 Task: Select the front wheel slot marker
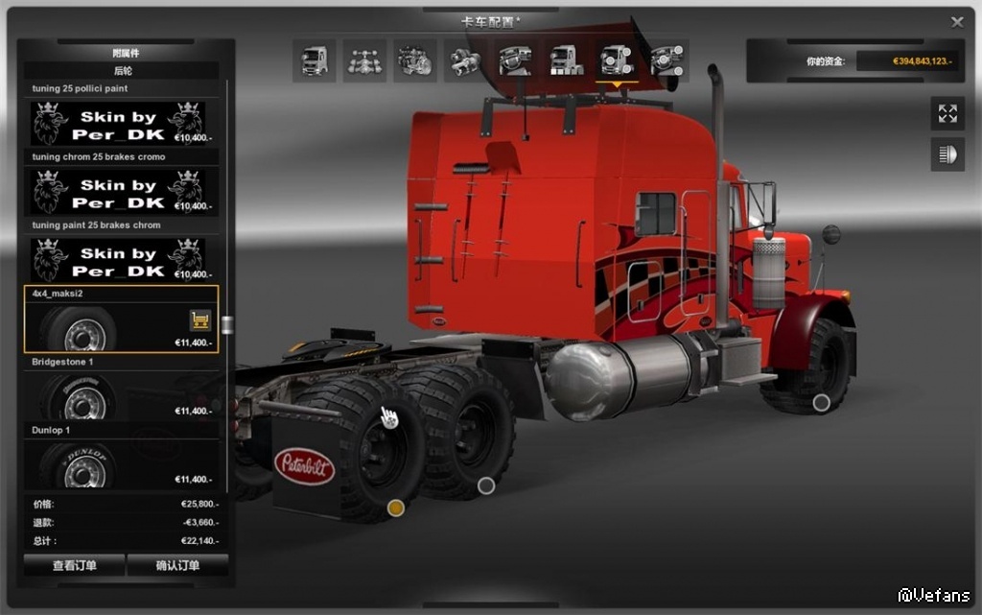(821, 403)
